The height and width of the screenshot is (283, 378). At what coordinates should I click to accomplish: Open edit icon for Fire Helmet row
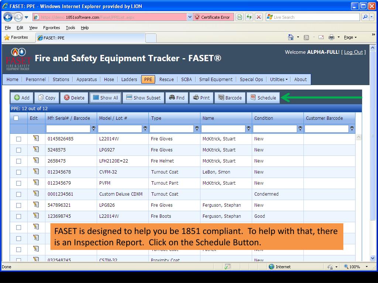pyautogui.click(x=36, y=160)
